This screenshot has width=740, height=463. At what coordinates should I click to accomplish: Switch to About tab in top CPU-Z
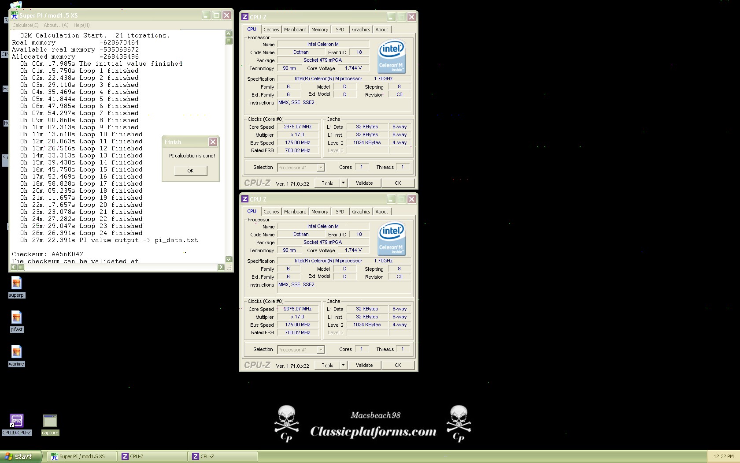point(382,30)
